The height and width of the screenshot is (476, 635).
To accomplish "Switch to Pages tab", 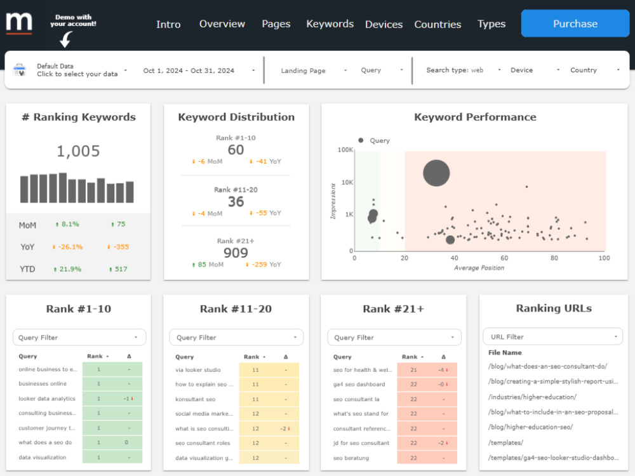I will (276, 24).
